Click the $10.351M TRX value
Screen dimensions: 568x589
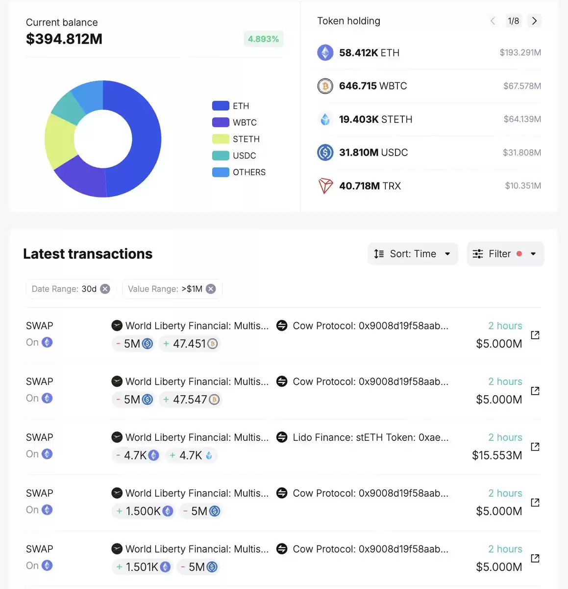pyautogui.click(x=523, y=186)
